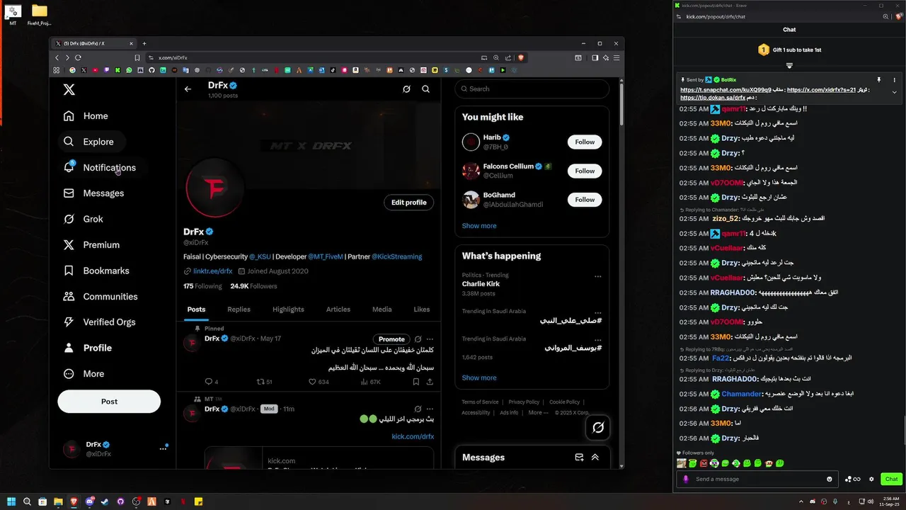Collapse the pinned message with its chevron
This screenshot has width=906, height=510.
(x=894, y=92)
